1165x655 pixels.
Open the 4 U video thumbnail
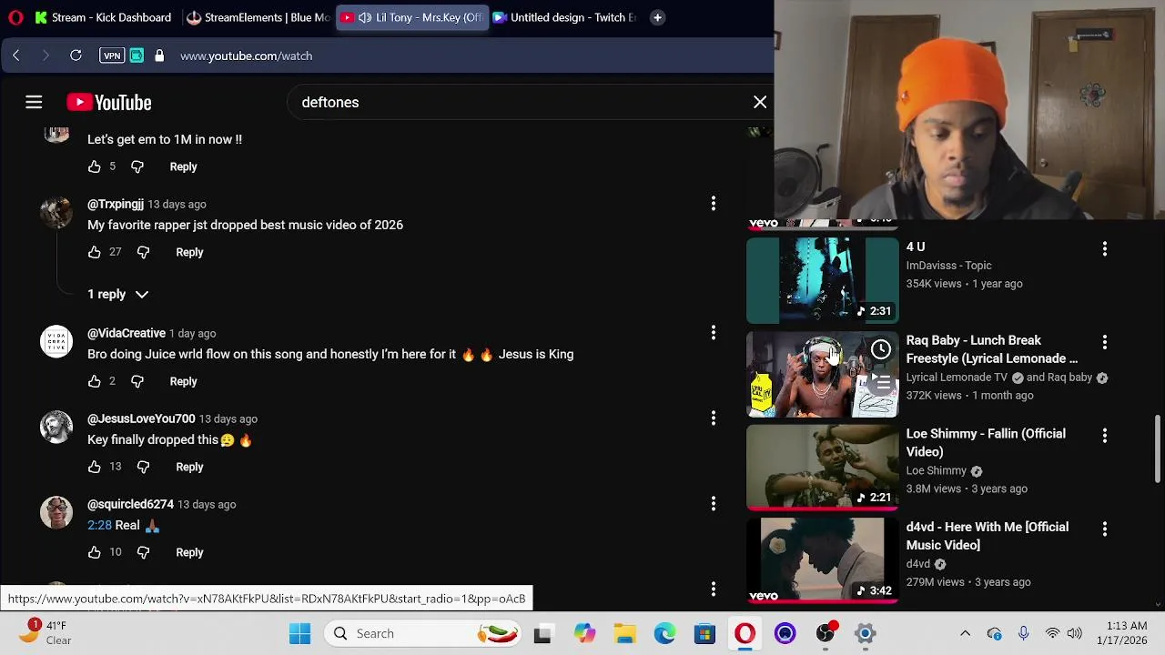(823, 280)
